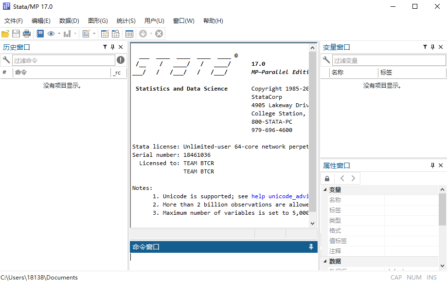Viewport: 447px width, 281px height.
Task: Collapse the 数据 properties section
Action: tap(325, 261)
